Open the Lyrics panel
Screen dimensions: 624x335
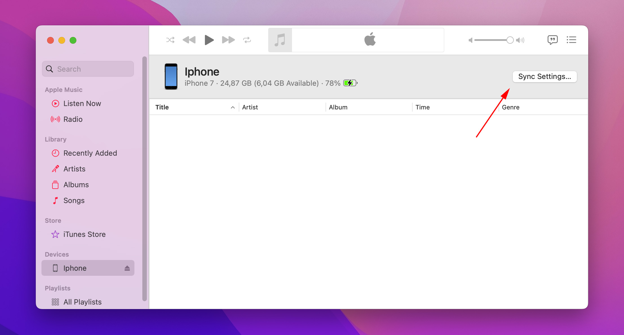point(552,40)
